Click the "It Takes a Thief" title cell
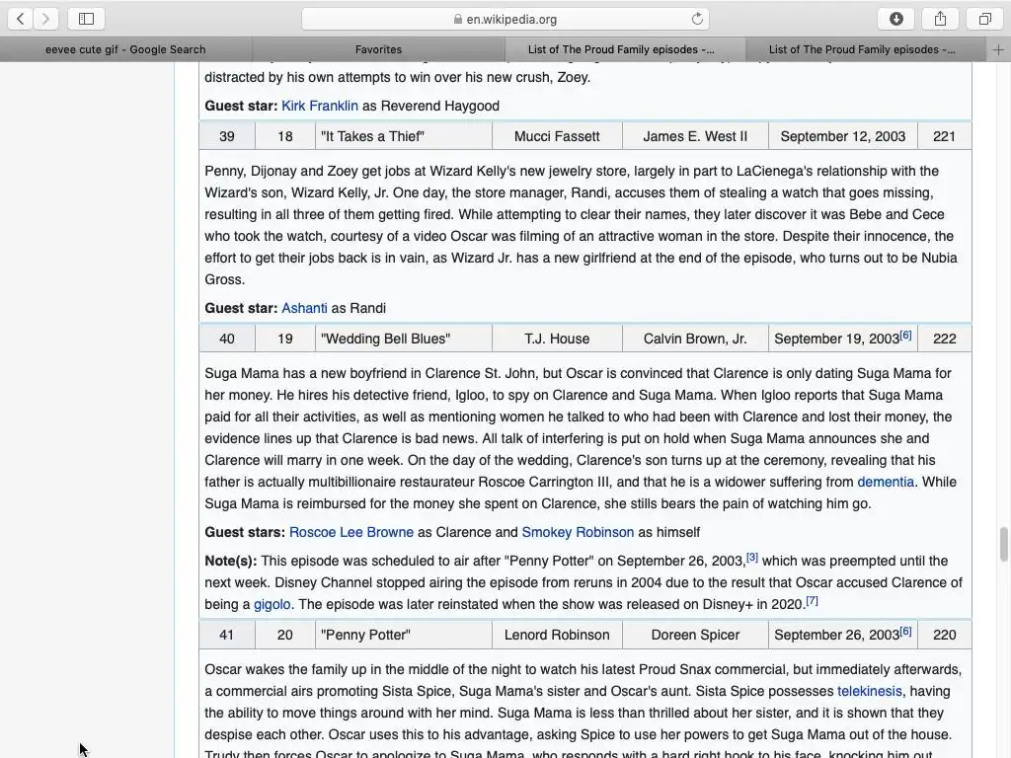The width and height of the screenshot is (1011, 758). pos(404,136)
